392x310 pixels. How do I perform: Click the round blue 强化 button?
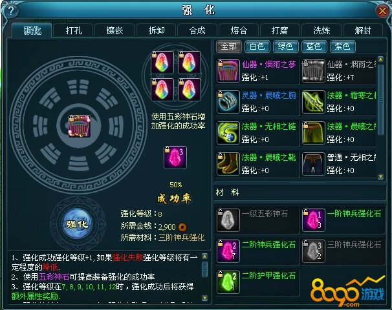(77, 224)
